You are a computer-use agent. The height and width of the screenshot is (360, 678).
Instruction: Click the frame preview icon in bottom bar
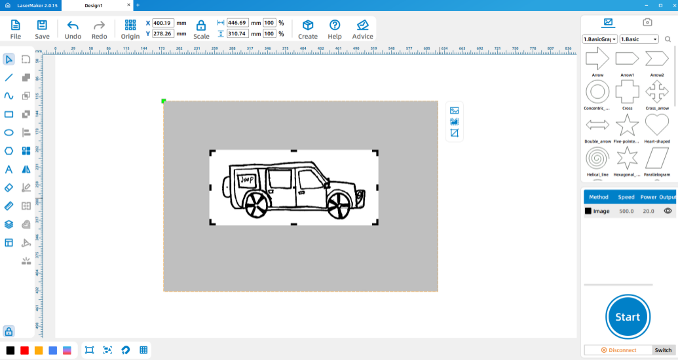coord(90,350)
